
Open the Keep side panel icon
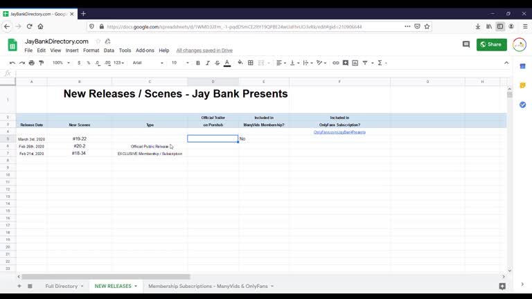[522, 85]
